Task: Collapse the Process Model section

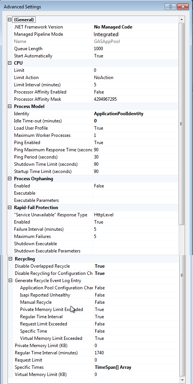Action: 10,106
